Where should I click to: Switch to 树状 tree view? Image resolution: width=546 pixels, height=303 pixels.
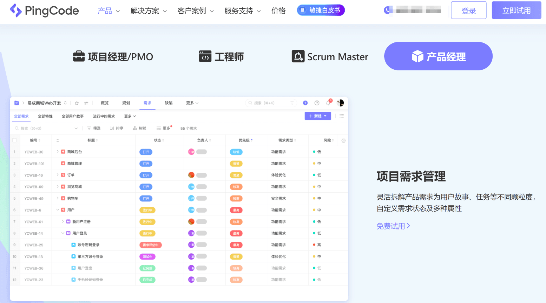click(139, 129)
